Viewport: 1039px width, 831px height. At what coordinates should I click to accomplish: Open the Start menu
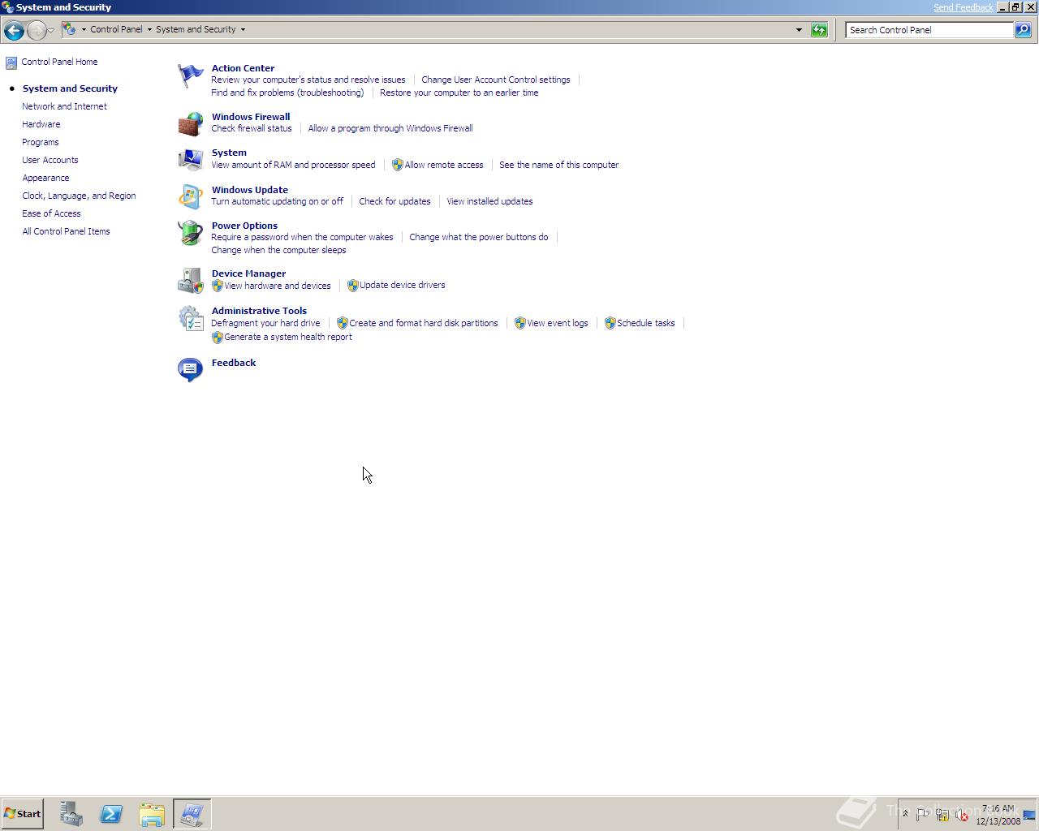click(22, 814)
